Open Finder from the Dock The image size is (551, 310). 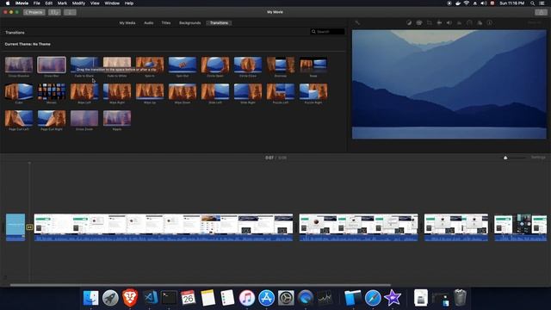(x=90, y=298)
